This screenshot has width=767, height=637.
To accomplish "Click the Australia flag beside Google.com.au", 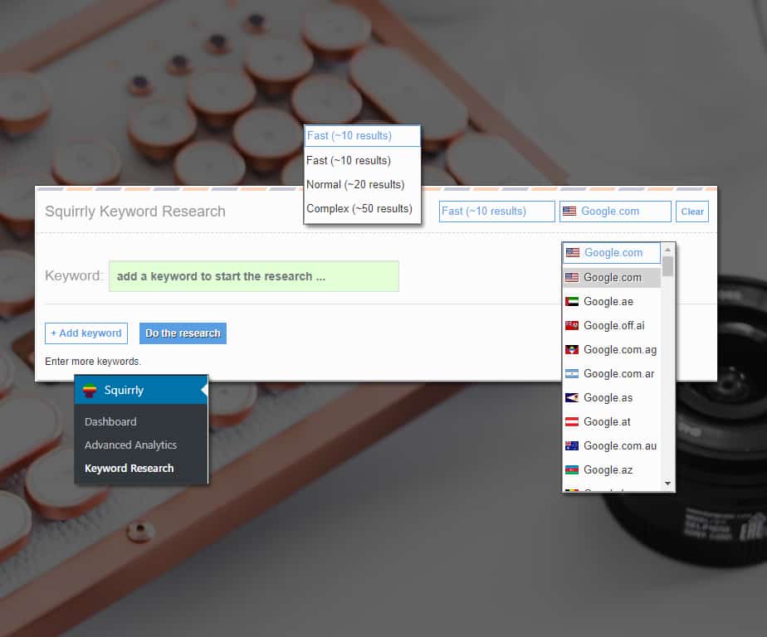I will pos(571,445).
